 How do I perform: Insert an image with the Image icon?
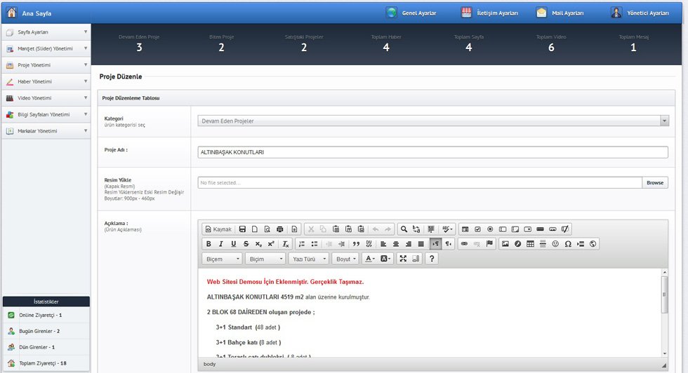pos(505,244)
